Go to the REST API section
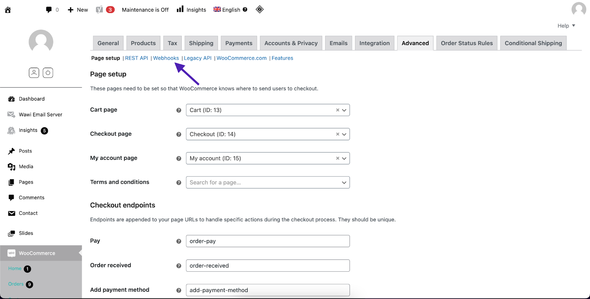 click(136, 58)
